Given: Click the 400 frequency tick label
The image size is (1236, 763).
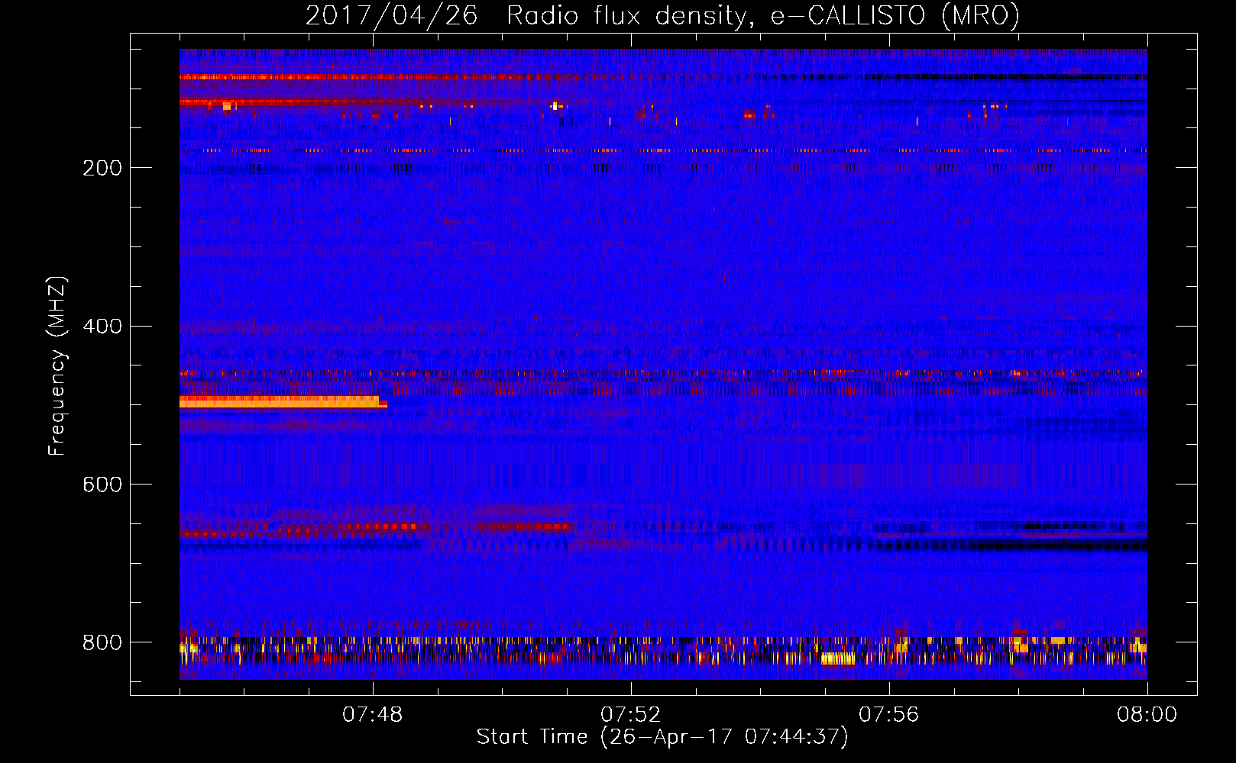Looking at the screenshot, I should click(x=102, y=327).
